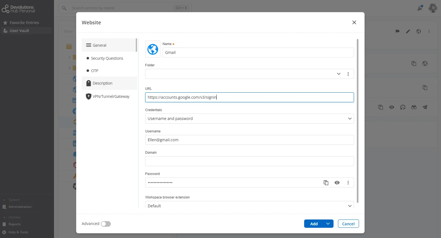
Task: Click the eye view icon in background row
Action: click(x=392, y=107)
